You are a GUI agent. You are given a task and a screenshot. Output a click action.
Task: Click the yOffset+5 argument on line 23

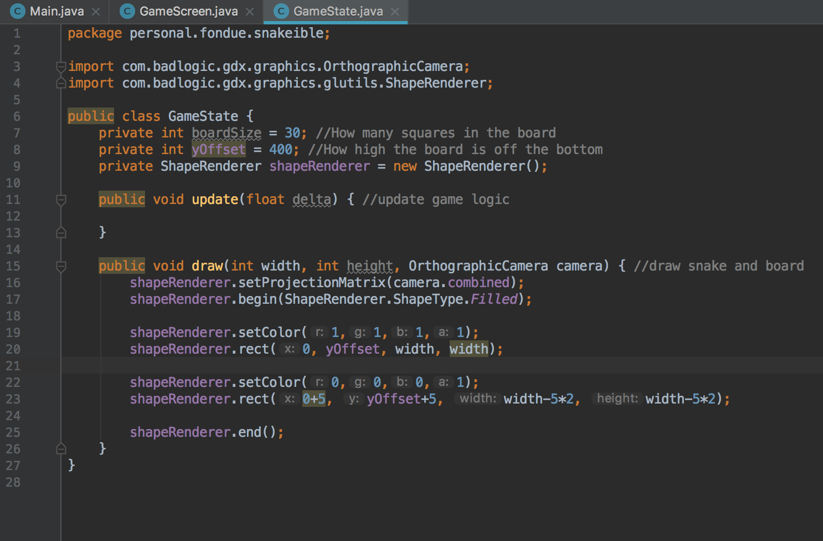pos(402,399)
